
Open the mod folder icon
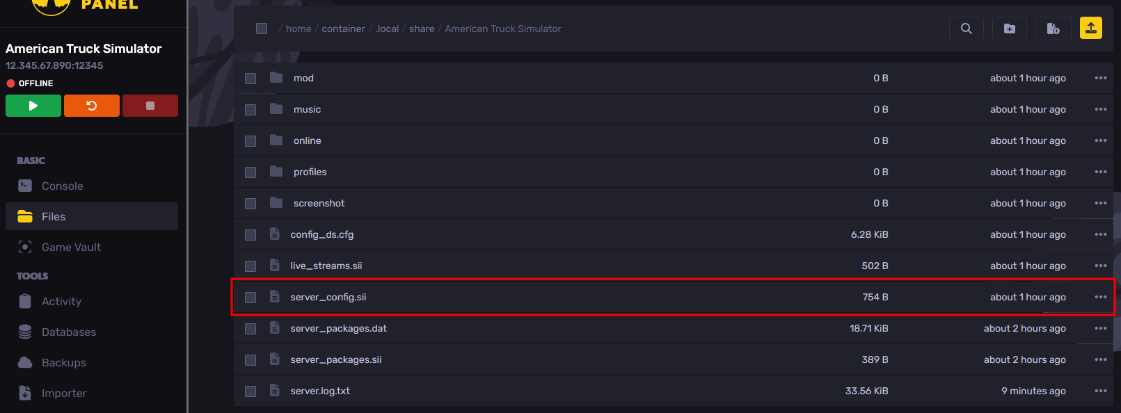tap(276, 78)
